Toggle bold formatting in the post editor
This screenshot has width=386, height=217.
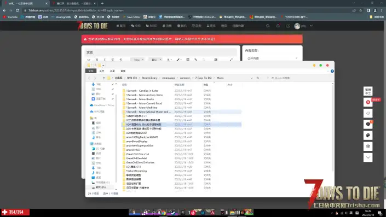(97, 60)
